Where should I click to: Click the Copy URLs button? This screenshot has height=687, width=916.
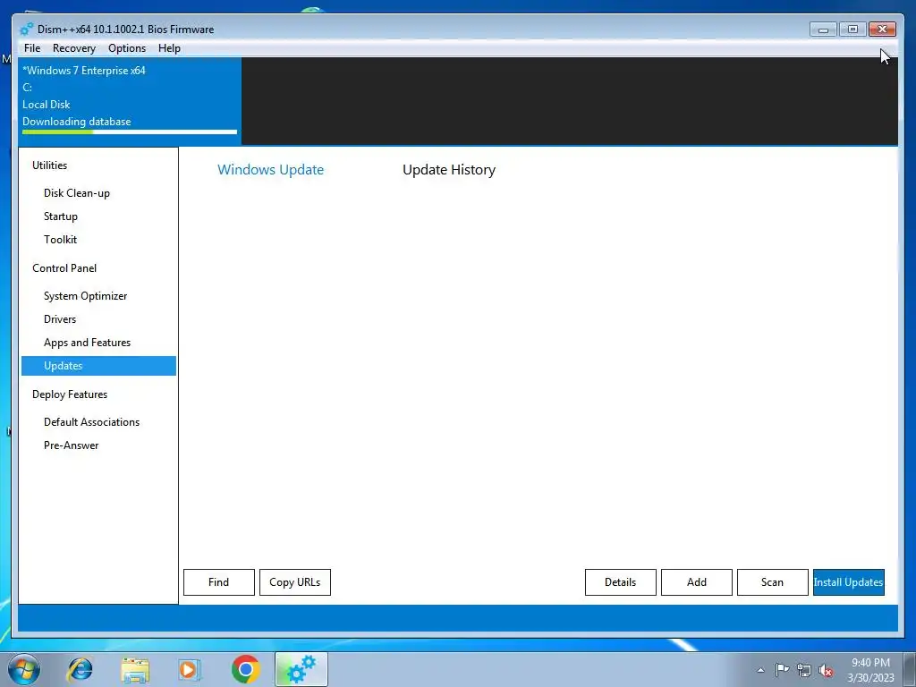coord(295,582)
